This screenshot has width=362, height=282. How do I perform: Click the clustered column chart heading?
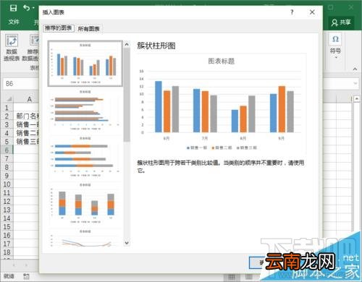156,46
